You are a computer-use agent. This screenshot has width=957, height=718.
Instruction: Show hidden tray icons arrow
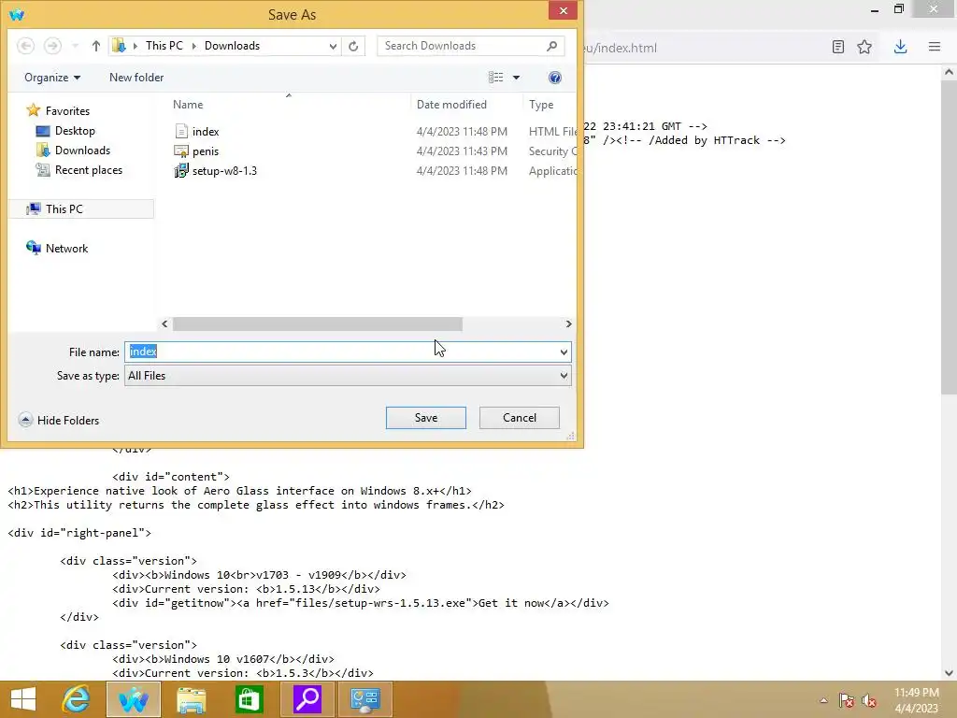click(x=823, y=700)
